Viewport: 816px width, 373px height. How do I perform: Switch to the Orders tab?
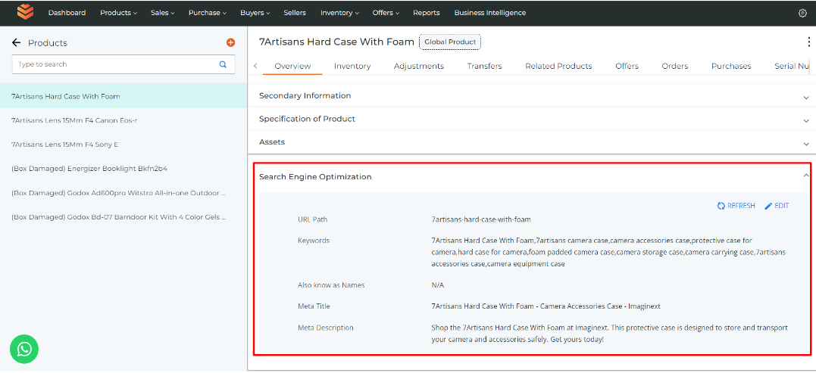point(675,66)
